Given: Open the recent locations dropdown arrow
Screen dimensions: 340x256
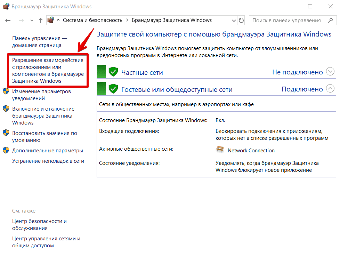Looking at the screenshot, I should pyautogui.click(x=31, y=20).
